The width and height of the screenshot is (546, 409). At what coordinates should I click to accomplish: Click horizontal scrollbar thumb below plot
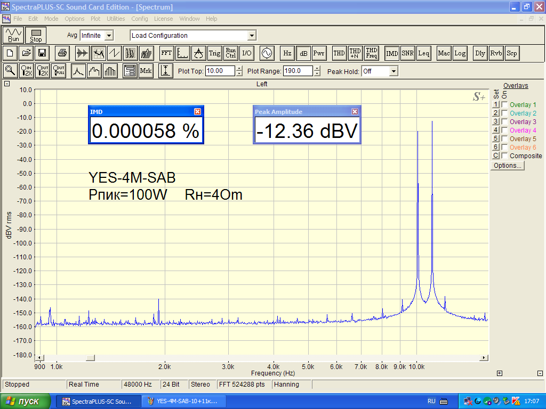click(90, 357)
